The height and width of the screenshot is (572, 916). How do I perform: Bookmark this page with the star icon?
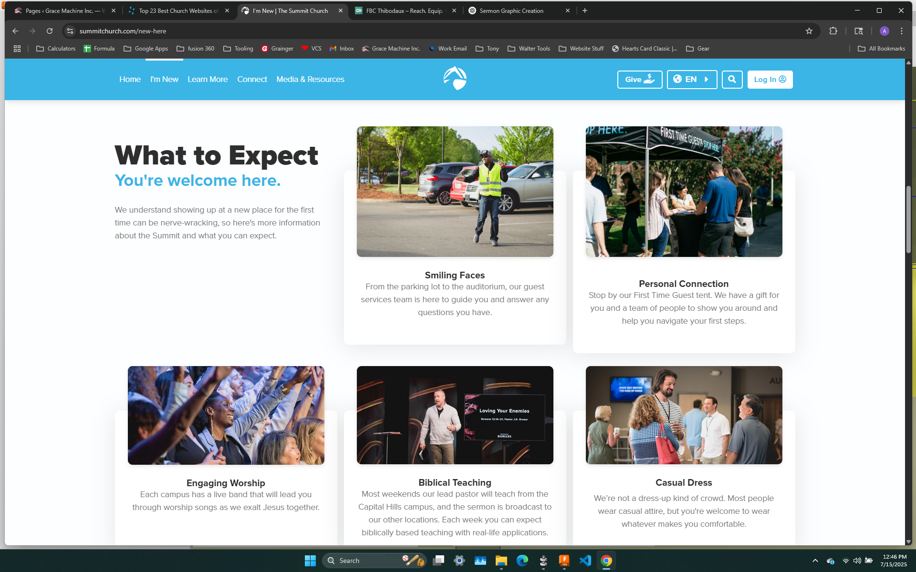809,31
